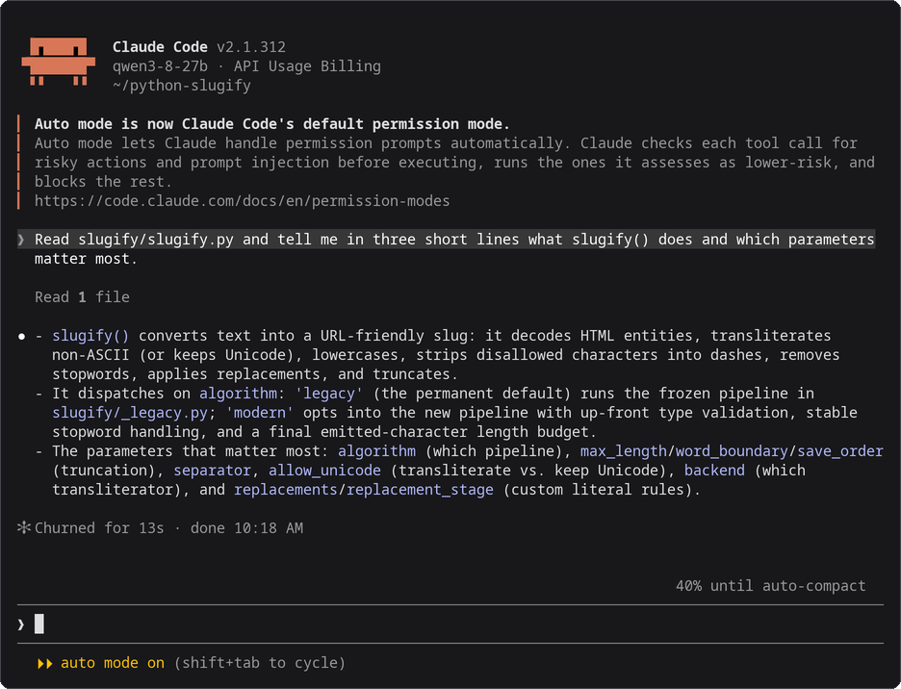Image resolution: width=901 pixels, height=689 pixels.
Task: Click the 'API Usage Billing' label
Action: click(x=307, y=66)
